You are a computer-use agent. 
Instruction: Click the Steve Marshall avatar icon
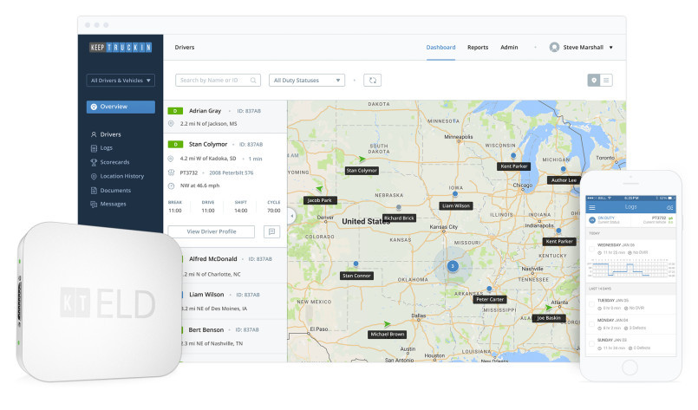tap(554, 47)
